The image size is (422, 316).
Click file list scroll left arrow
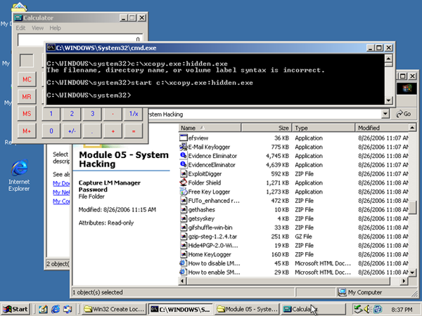click(183, 281)
